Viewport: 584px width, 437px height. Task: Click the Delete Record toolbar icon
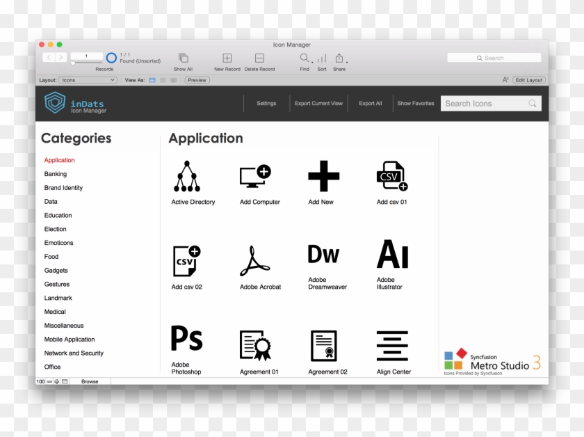(x=259, y=58)
